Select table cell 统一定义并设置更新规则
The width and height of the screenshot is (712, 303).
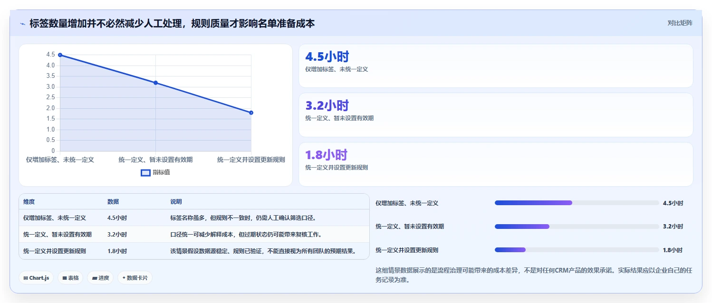pos(55,251)
